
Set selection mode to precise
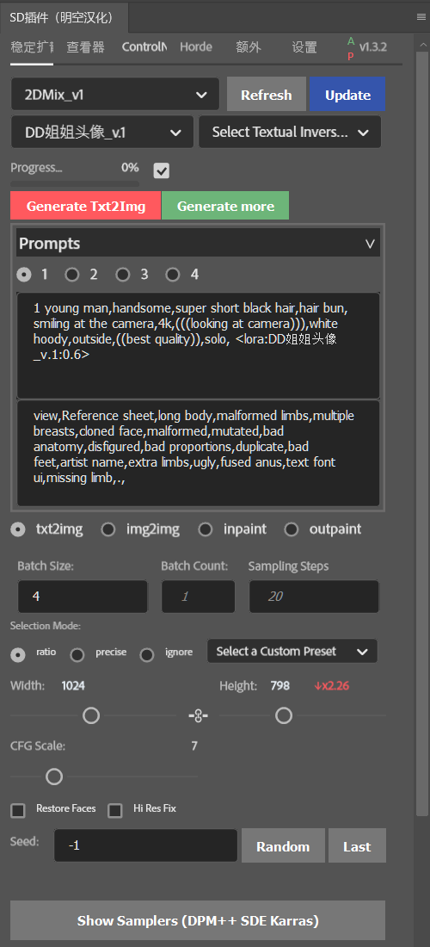tap(77, 654)
